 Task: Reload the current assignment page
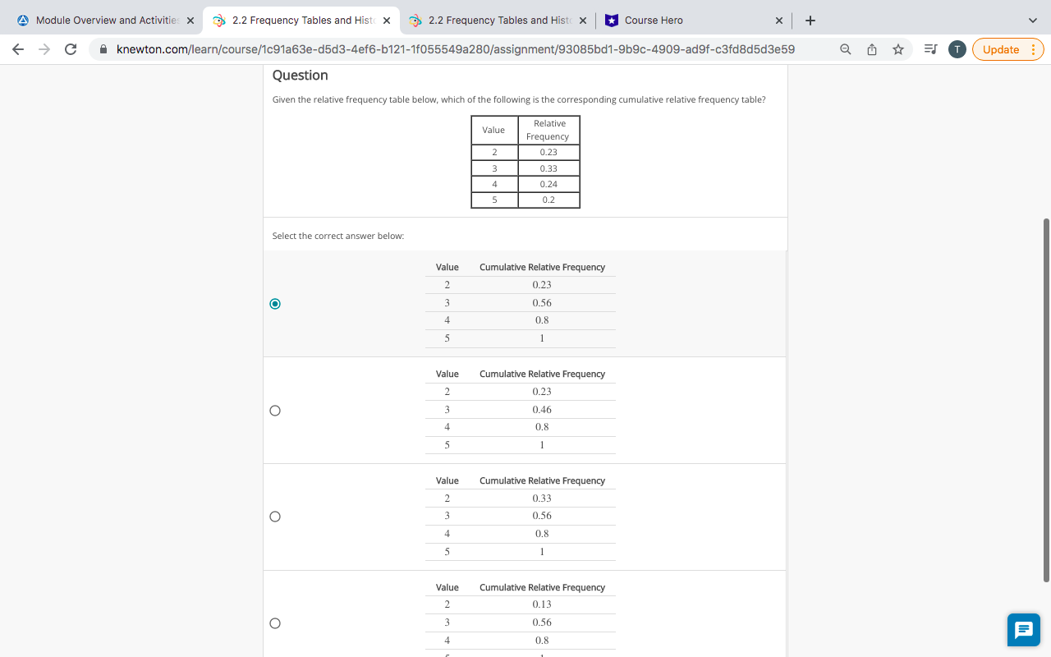point(71,49)
